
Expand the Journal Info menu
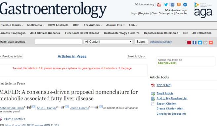click(x=115, y=25)
